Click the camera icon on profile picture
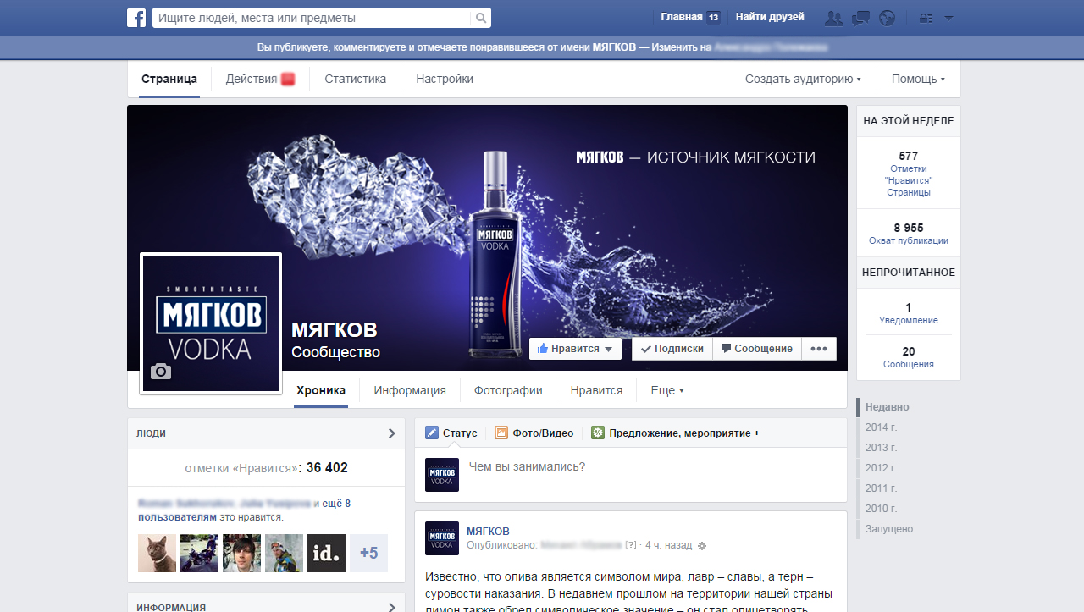Screen dimensions: 1084x612 [160, 372]
